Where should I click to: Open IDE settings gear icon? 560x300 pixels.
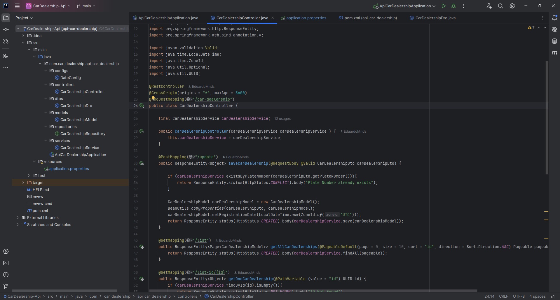click(512, 6)
